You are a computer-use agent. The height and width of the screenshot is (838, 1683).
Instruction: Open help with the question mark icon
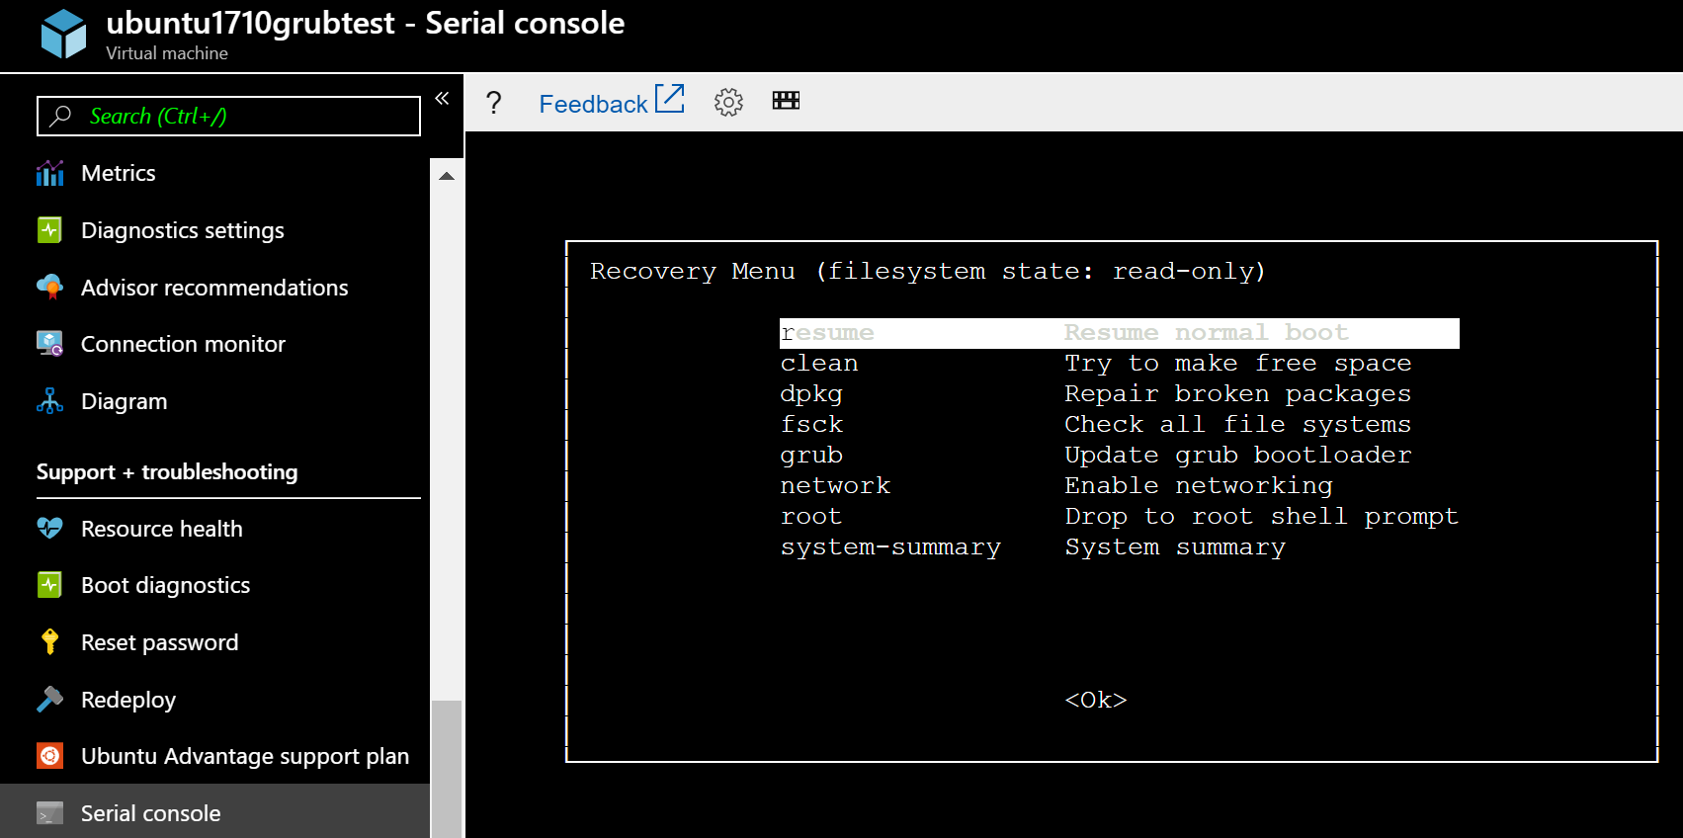[494, 102]
